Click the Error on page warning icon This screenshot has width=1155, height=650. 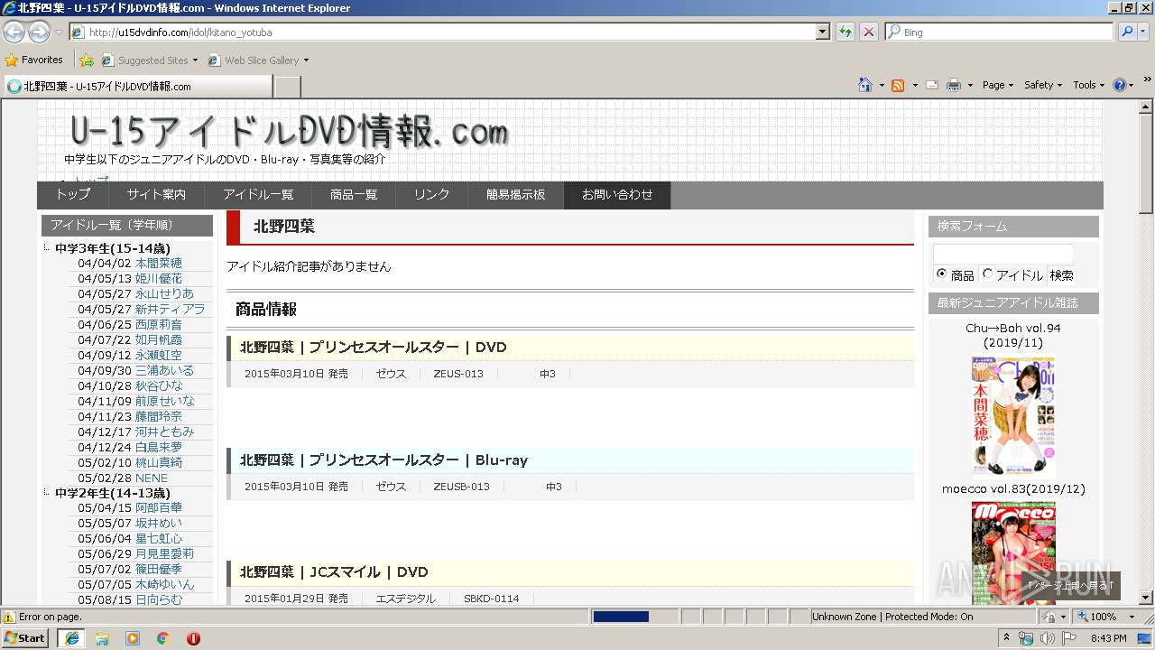click(x=9, y=617)
